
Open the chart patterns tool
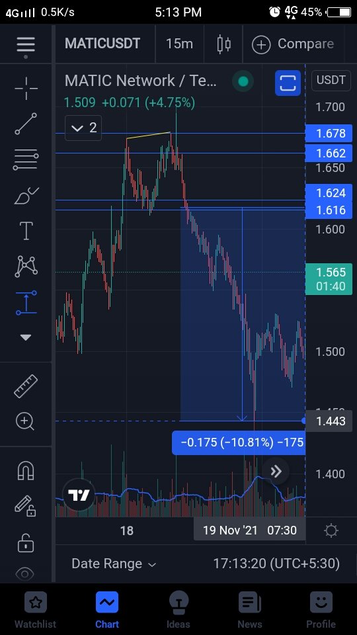click(26, 267)
